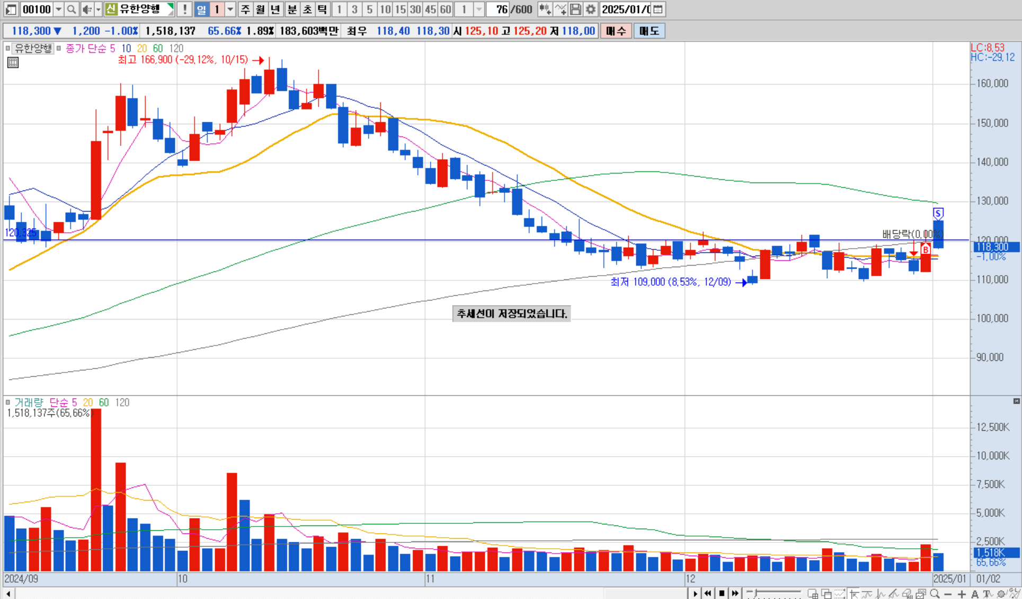Click the exclamation mark info icon
The width and height of the screenshot is (1022, 599).
pyautogui.click(x=184, y=10)
